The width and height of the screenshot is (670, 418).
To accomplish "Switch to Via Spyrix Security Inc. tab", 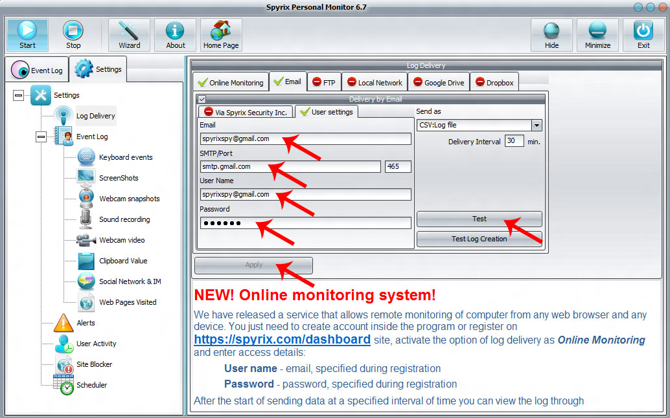I will (x=246, y=112).
